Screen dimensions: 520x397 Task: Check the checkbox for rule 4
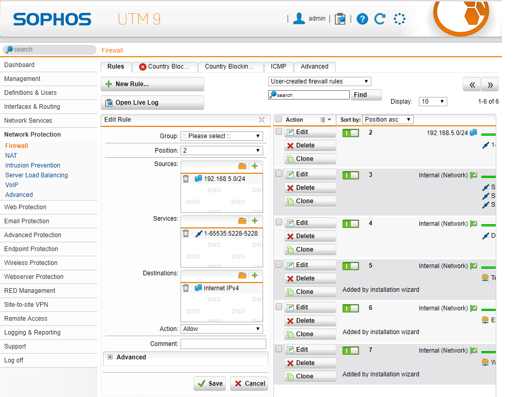coord(279,222)
